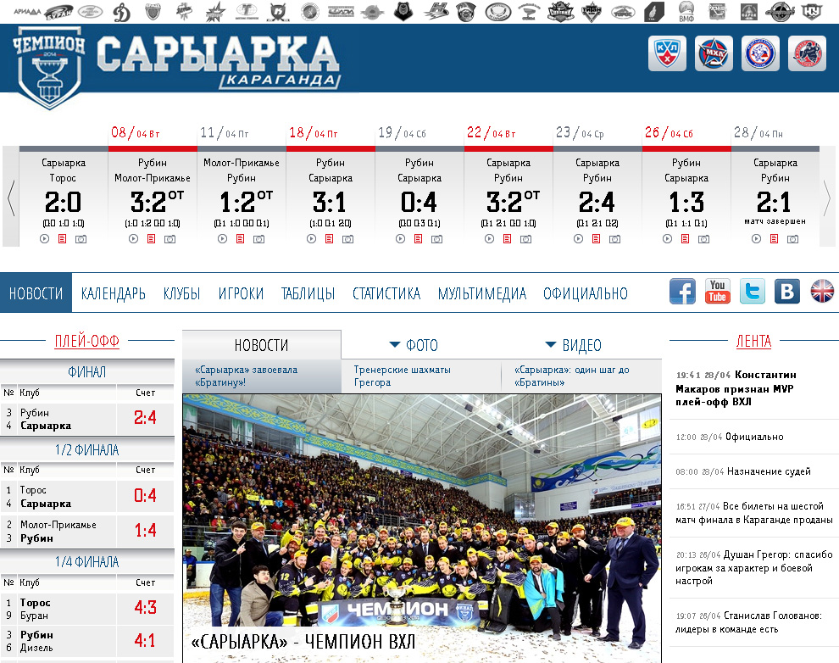This screenshot has width=839, height=663.
Task: Open the Динамо club logo in the top strip
Action: (x=121, y=12)
